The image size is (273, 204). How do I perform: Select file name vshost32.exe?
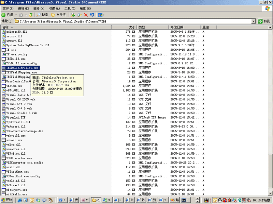[x=16, y=135]
